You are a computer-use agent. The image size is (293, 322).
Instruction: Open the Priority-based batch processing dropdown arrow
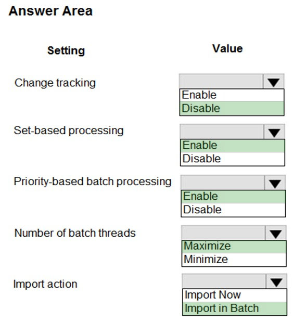pos(275,183)
